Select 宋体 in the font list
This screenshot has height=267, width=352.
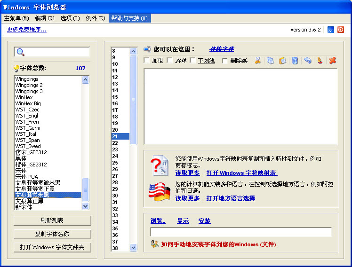tap(21, 171)
